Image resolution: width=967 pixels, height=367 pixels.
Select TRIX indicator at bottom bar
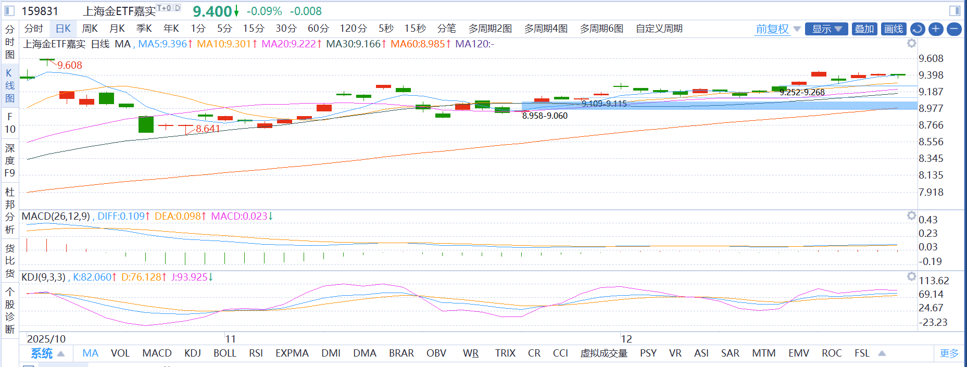click(x=505, y=353)
